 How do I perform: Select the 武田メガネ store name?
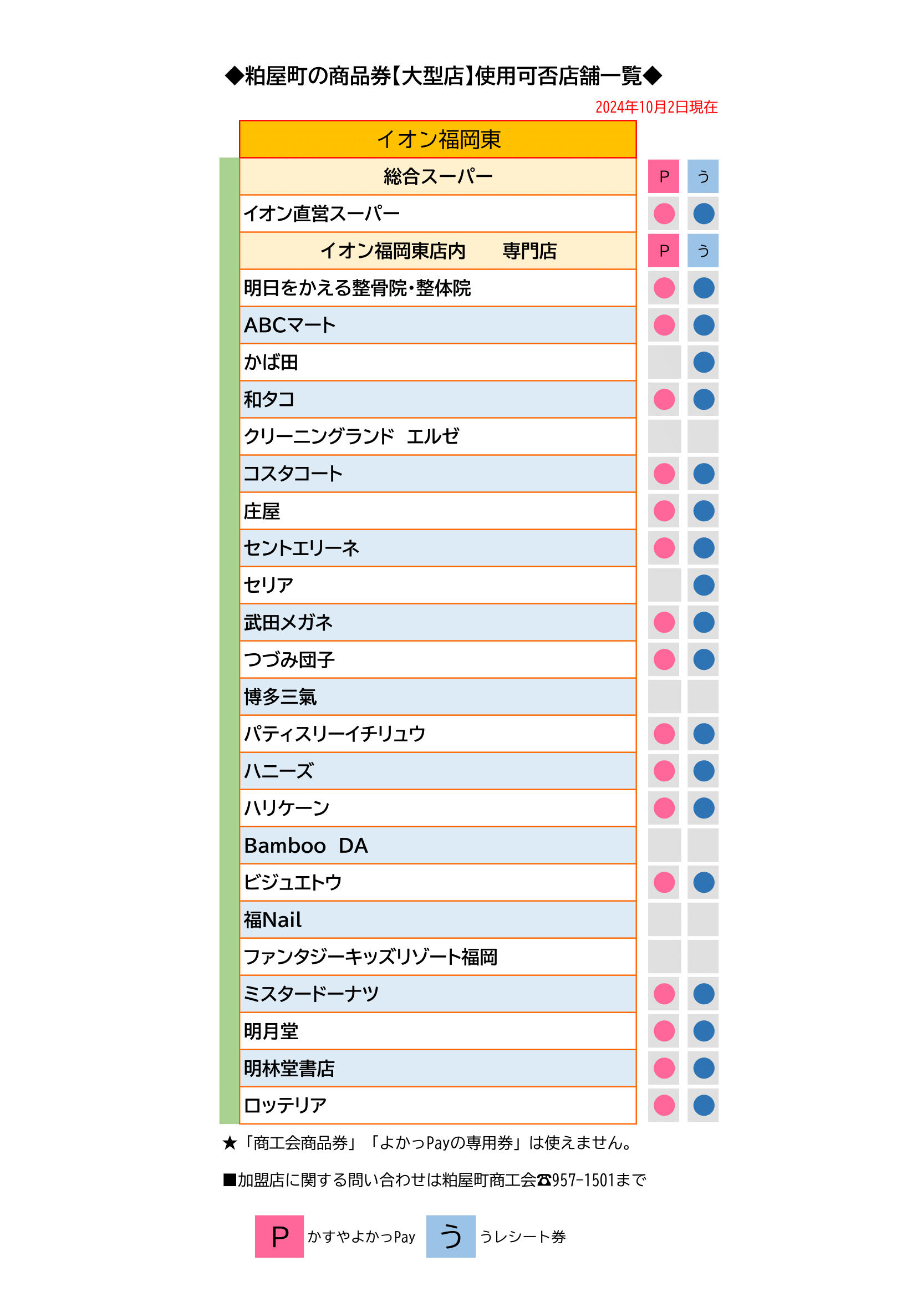click(288, 623)
